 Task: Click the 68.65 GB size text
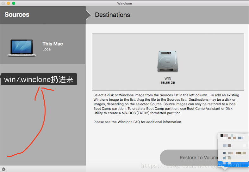coord(168,82)
